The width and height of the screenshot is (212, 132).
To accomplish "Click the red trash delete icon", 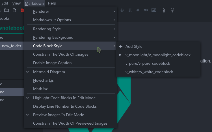I will pyautogui.click(x=22, y=10).
